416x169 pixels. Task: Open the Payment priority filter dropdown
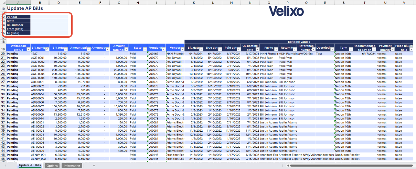[392, 50]
